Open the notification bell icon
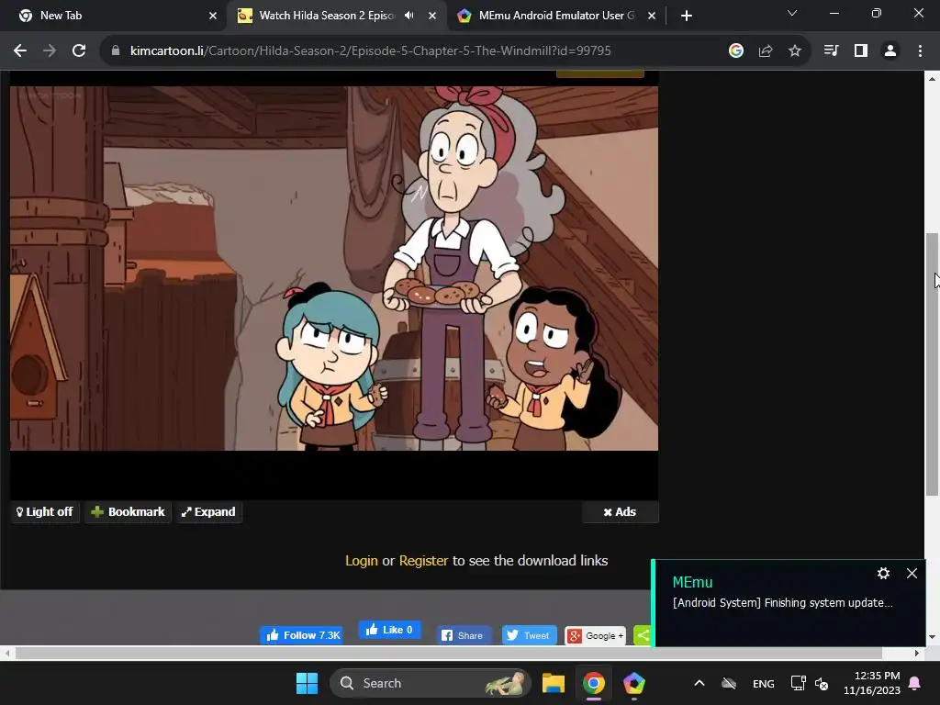This screenshot has width=940, height=705. [x=915, y=683]
